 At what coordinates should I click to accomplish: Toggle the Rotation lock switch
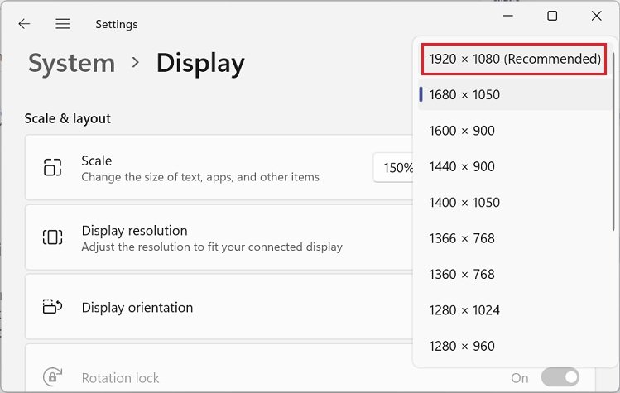click(560, 377)
